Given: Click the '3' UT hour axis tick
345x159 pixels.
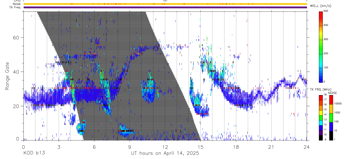Looking at the screenshot, I should click(59, 147).
